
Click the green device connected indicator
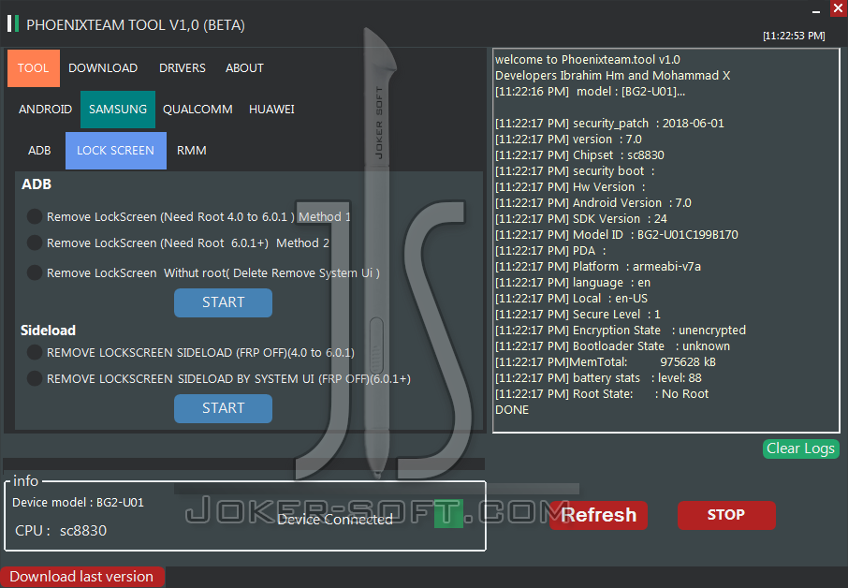click(449, 513)
